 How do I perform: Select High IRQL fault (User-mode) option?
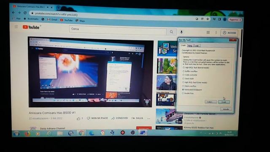coord(195,83)
